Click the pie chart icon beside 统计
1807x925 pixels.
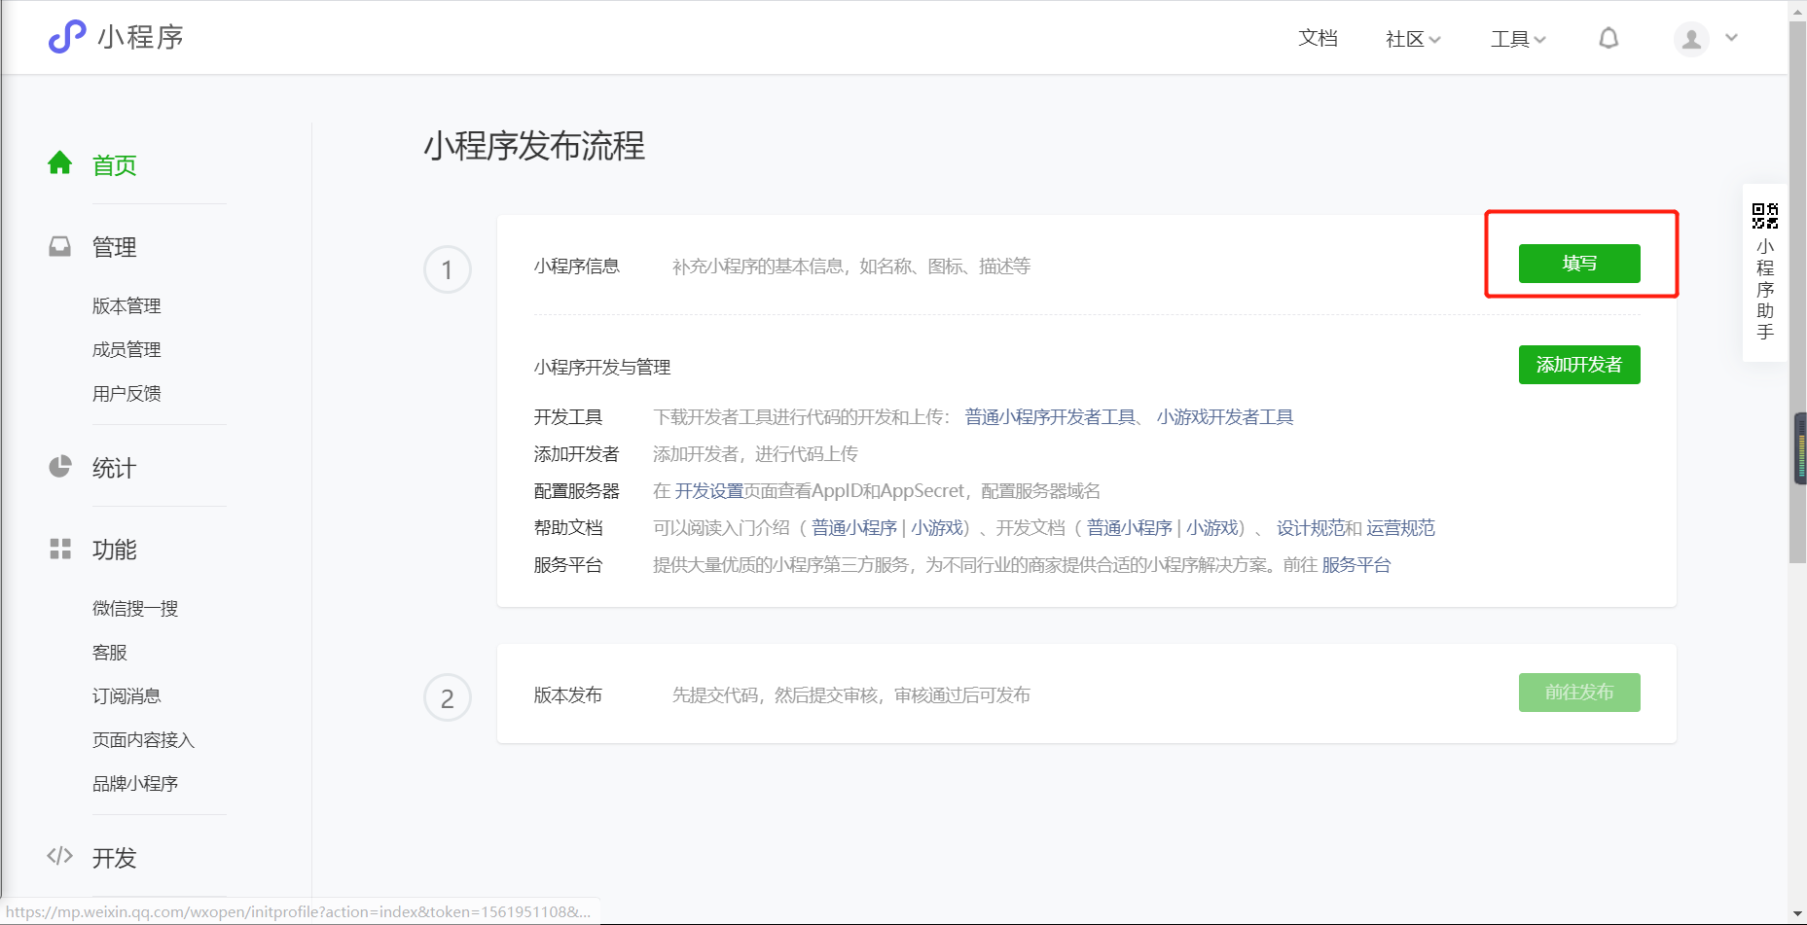point(60,467)
